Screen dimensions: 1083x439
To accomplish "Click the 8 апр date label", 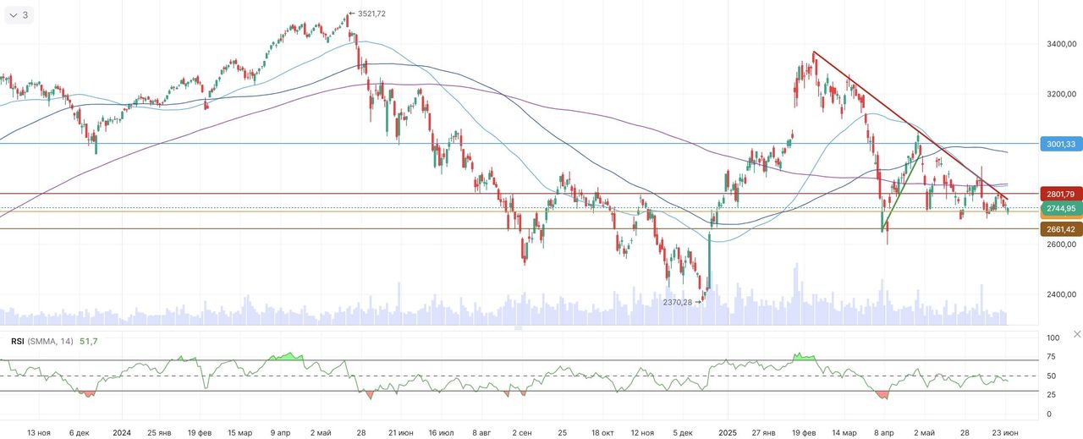I will (x=883, y=432).
